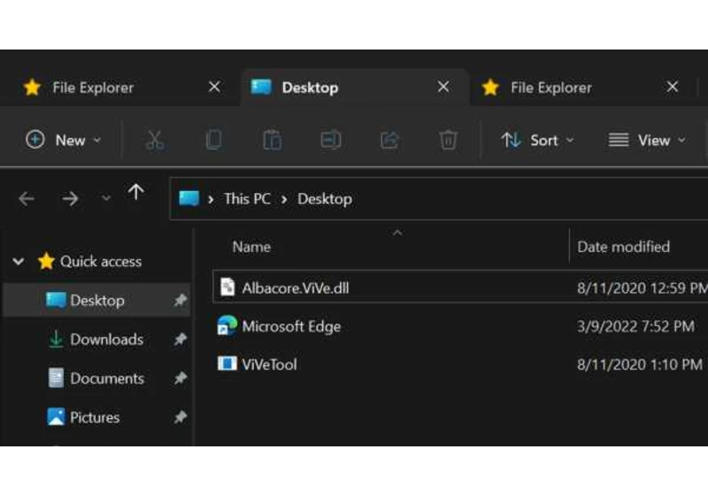The image size is (708, 495).
Task: Open the View layout dropdown
Action: [647, 141]
